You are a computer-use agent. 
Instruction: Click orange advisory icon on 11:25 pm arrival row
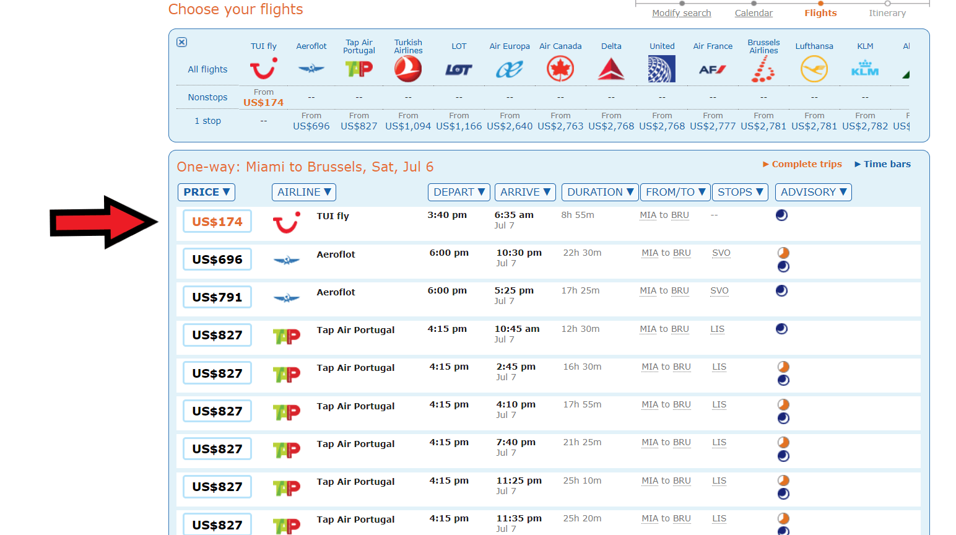[784, 481]
